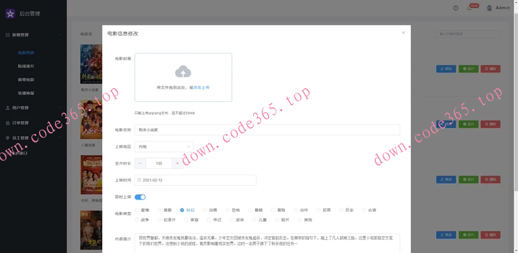This screenshot has width=518, height=253.
Task: Select the 爱情 movie type
Action: click(x=142, y=210)
